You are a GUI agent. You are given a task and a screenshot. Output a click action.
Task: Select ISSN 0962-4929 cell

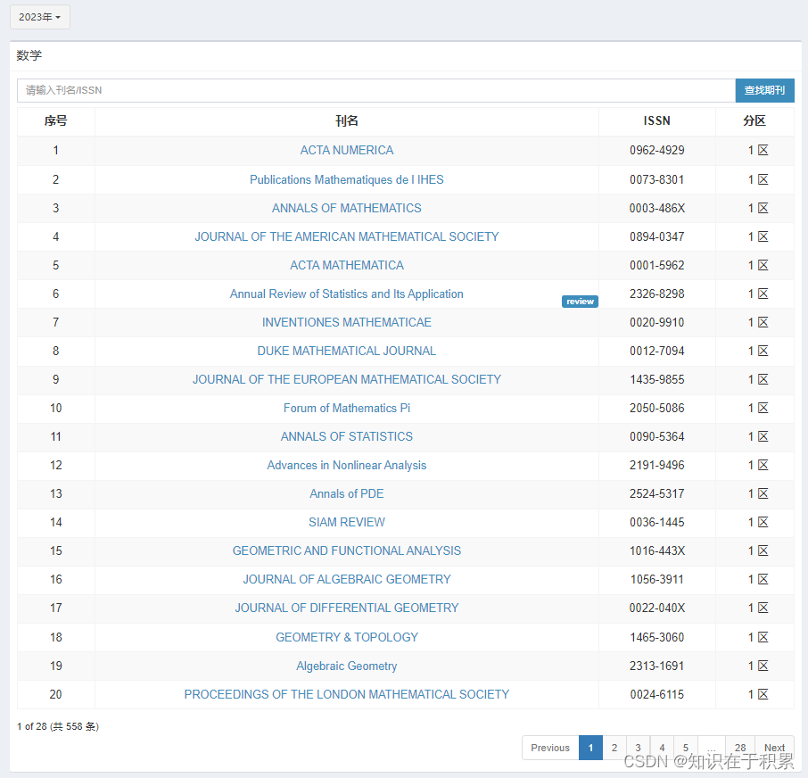[657, 150]
